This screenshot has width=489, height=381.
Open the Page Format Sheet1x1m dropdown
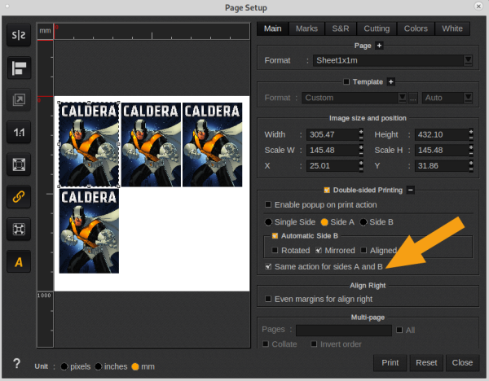(x=468, y=60)
